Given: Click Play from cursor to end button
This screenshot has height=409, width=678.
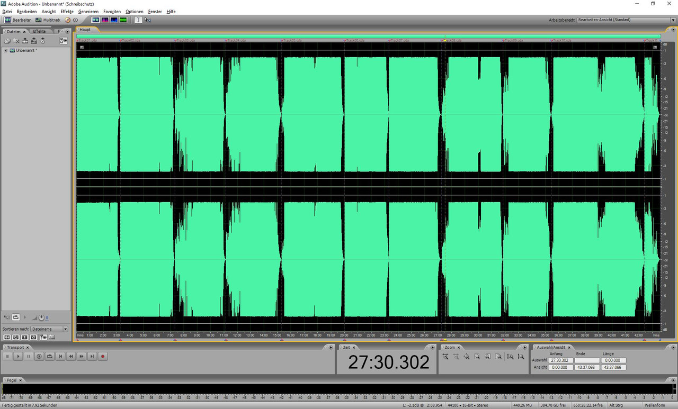Looking at the screenshot, I should point(39,357).
